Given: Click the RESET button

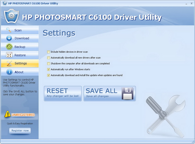Looking at the screenshot, I should point(63,93).
